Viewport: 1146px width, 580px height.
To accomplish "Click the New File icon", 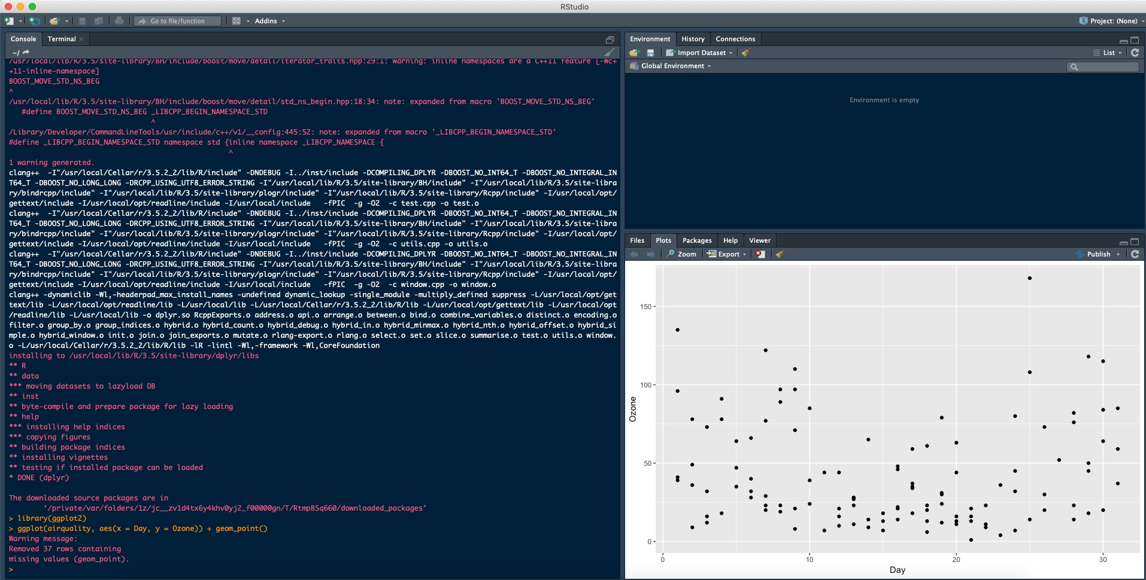I will click(x=9, y=21).
